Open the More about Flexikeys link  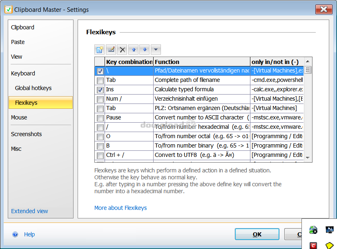[121, 208]
